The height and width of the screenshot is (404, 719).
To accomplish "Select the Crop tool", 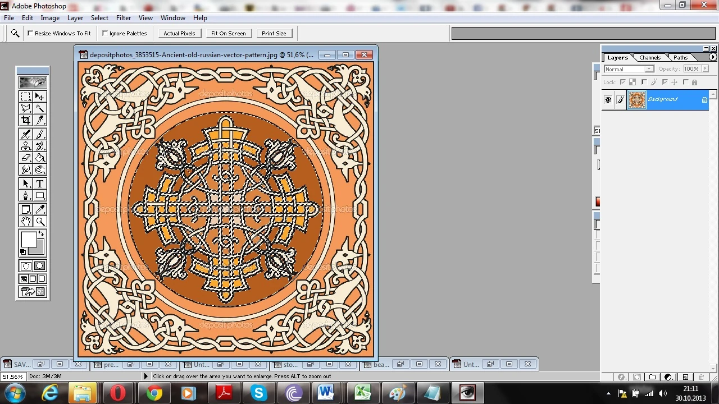I will pyautogui.click(x=26, y=120).
